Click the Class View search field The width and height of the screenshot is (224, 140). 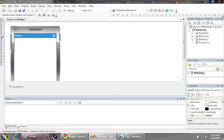click(201, 69)
